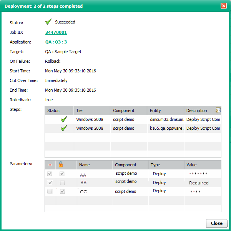This screenshot has height=231, width=231.
Task: Select the Required value cell for BB
Action: [x=199, y=183]
